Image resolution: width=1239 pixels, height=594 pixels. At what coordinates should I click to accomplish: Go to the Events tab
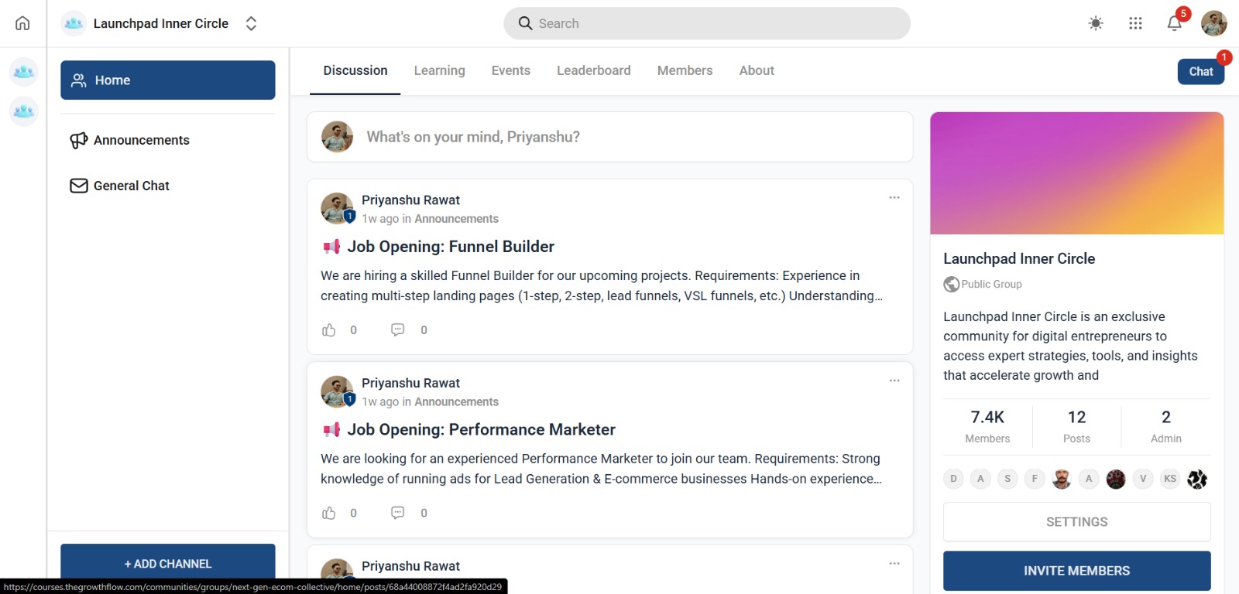point(510,70)
